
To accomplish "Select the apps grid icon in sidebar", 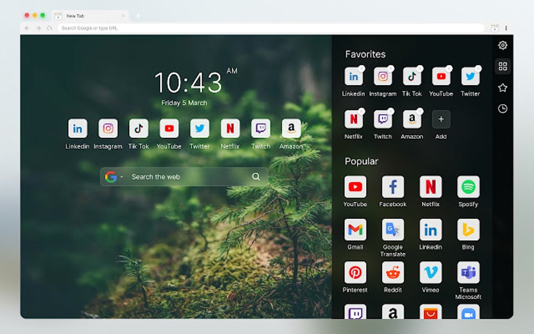I will [503, 66].
